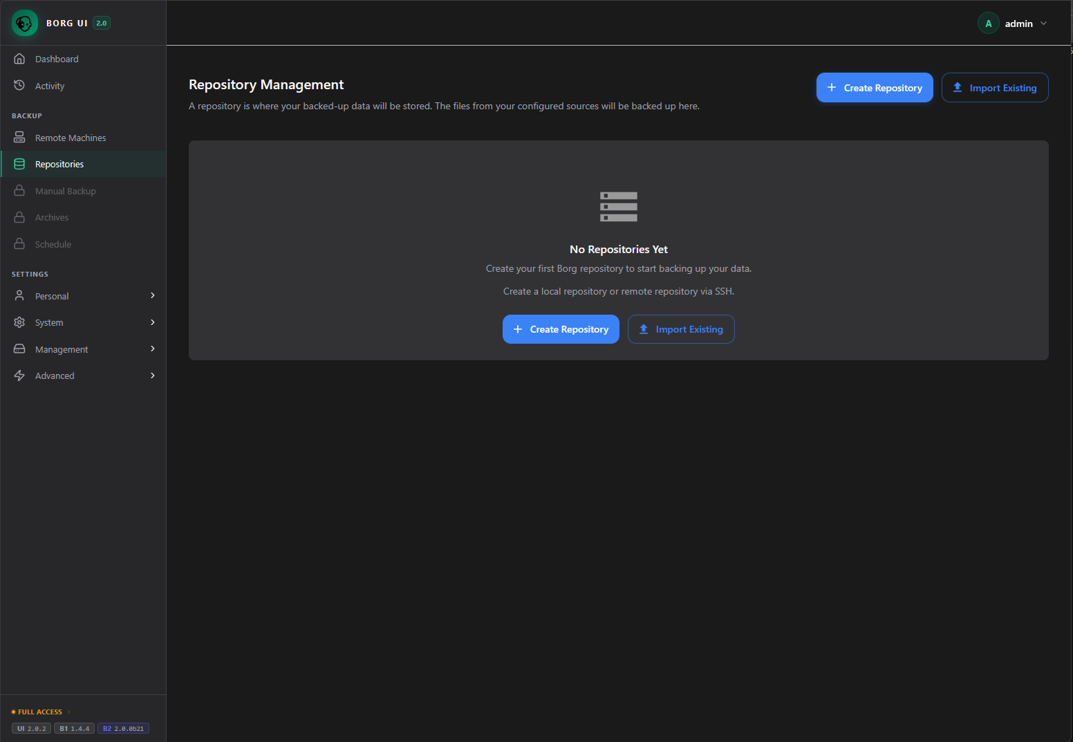
Task: Click the locked Manual Backup padlock icon
Action: (19, 190)
